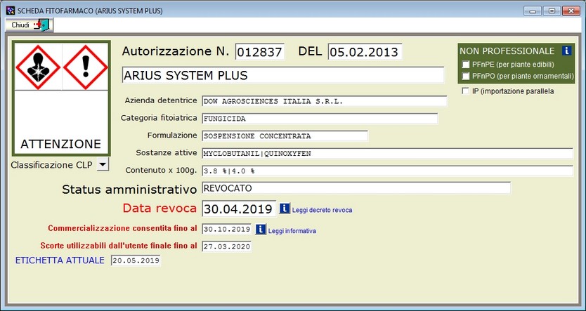This screenshot has height=311, width=586.
Task: Click the info icon beside Leggi informativa
Action: coord(261,230)
